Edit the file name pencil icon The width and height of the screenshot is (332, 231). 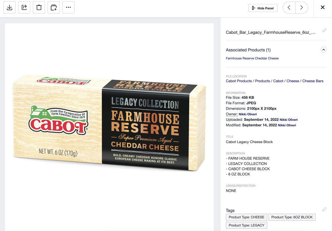tap(324, 30)
